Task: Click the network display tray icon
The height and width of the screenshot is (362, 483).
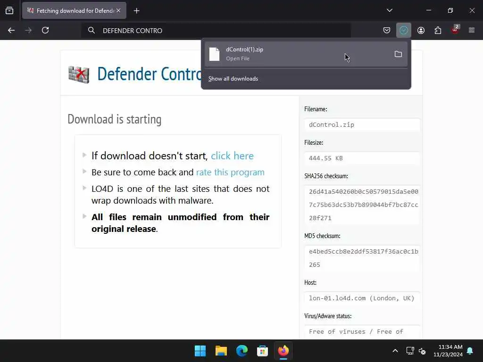Action: click(410, 351)
